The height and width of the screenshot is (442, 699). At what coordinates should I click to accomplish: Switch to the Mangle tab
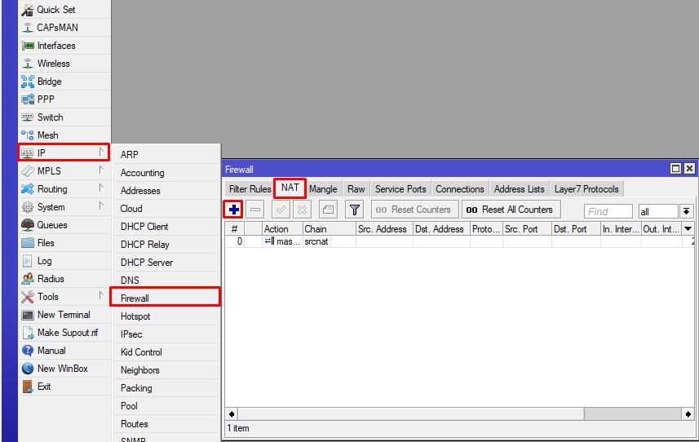pos(323,189)
